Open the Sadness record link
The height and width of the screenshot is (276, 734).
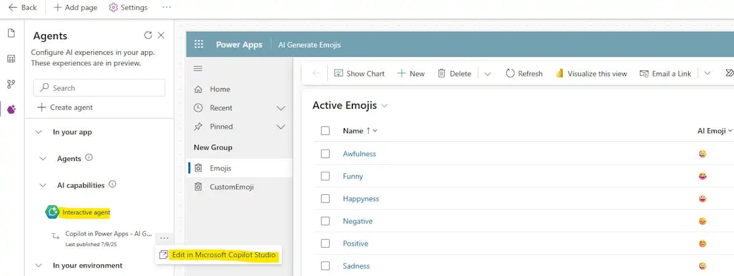357,266
